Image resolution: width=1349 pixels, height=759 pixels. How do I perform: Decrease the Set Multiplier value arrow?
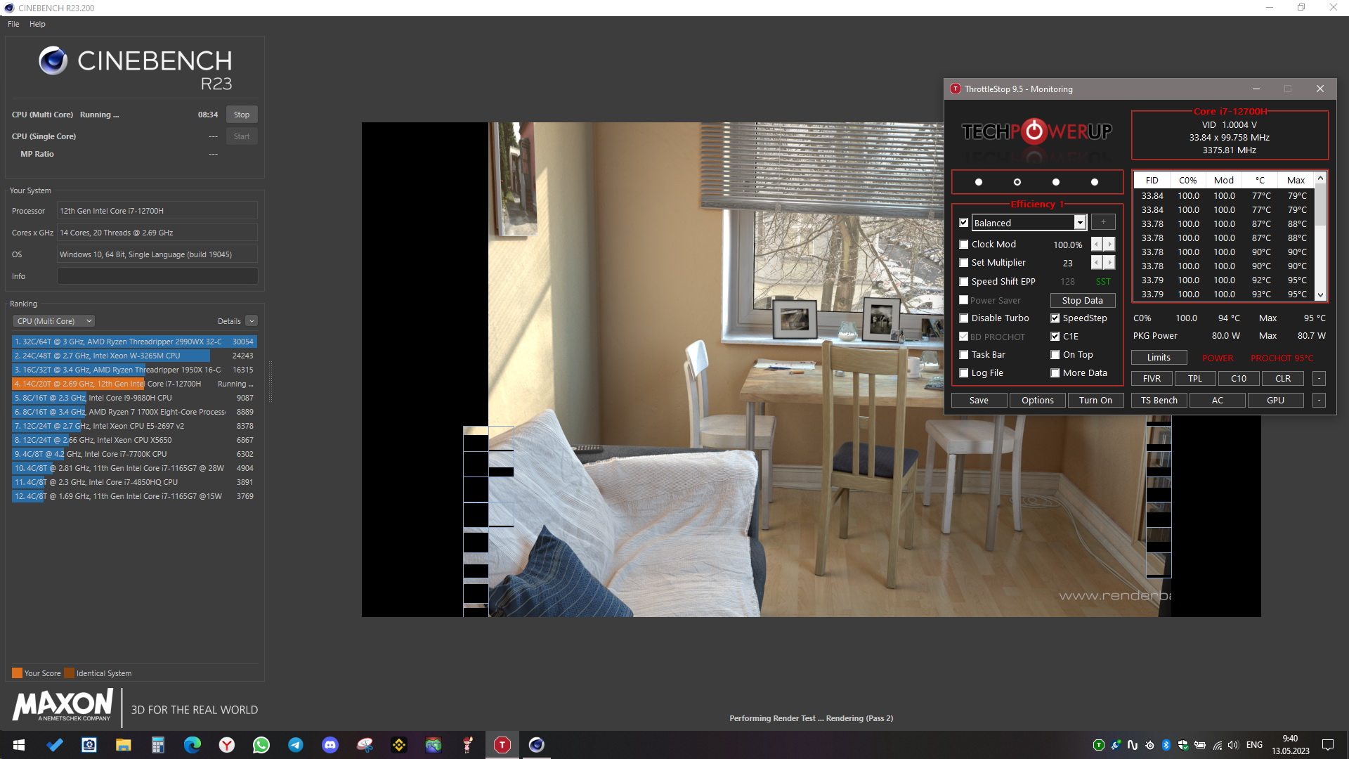click(1097, 263)
